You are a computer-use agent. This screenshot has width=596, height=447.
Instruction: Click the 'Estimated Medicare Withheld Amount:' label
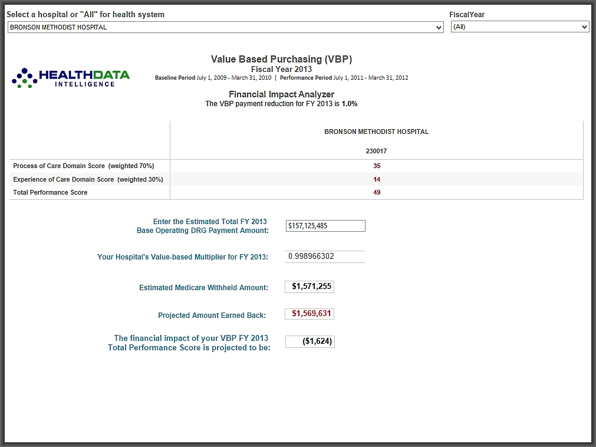[x=204, y=288]
